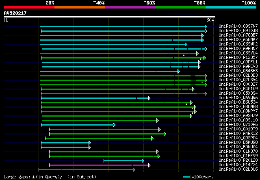Click the purple ~60% identity legend segment
This screenshot has width=260, height=180.
click(x=130, y=7)
